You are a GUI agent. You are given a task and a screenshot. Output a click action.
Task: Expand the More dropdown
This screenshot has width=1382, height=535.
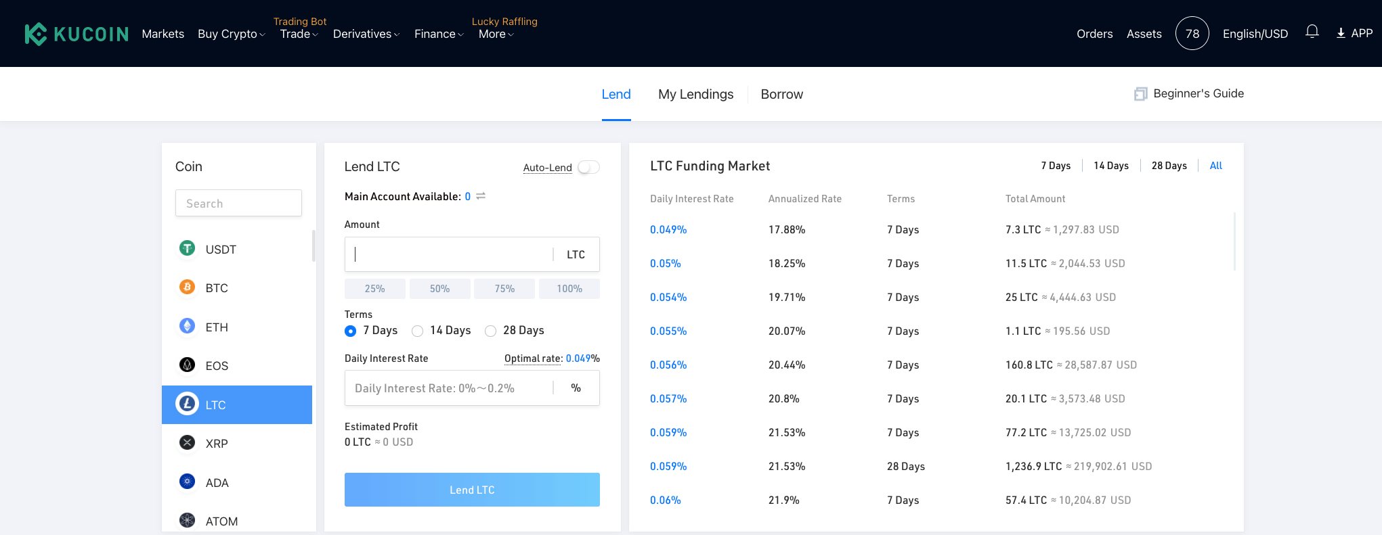coord(496,34)
